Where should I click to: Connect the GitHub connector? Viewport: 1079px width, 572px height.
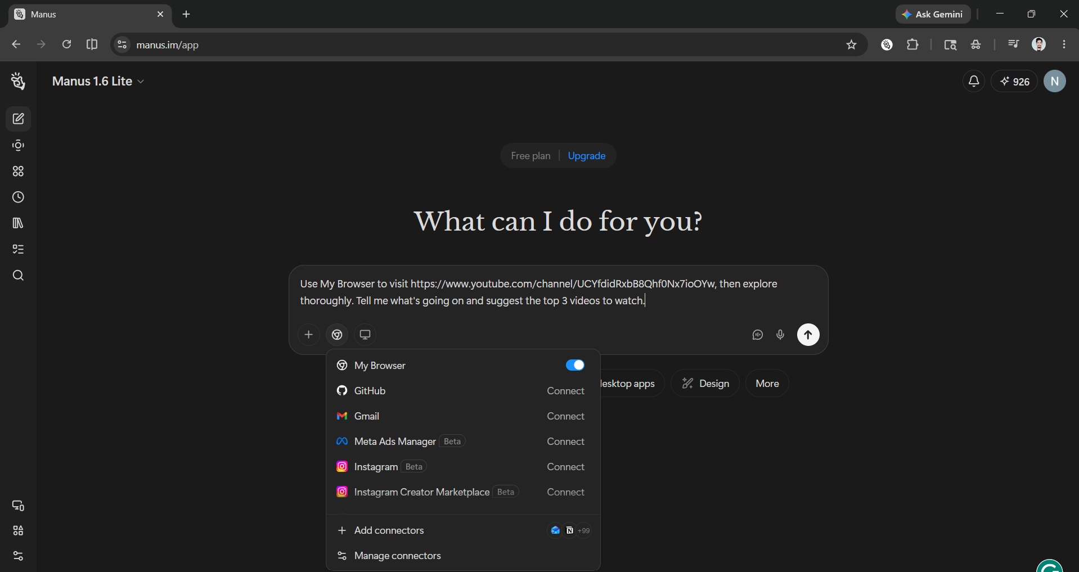(565, 391)
